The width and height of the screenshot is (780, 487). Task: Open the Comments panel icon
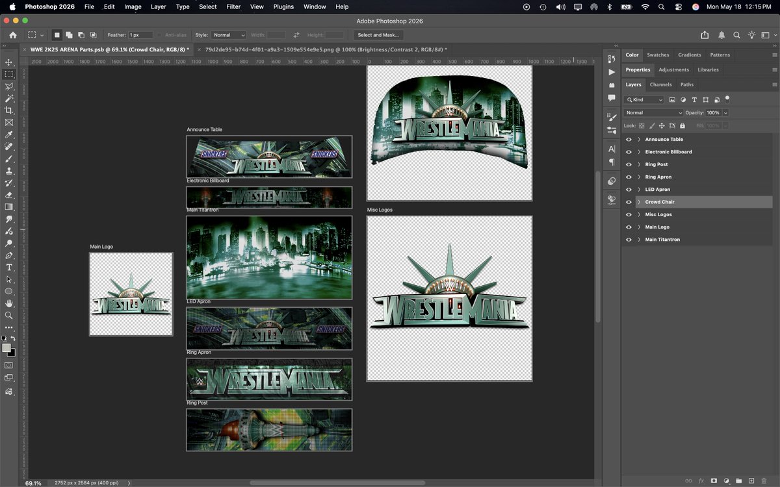point(612,98)
